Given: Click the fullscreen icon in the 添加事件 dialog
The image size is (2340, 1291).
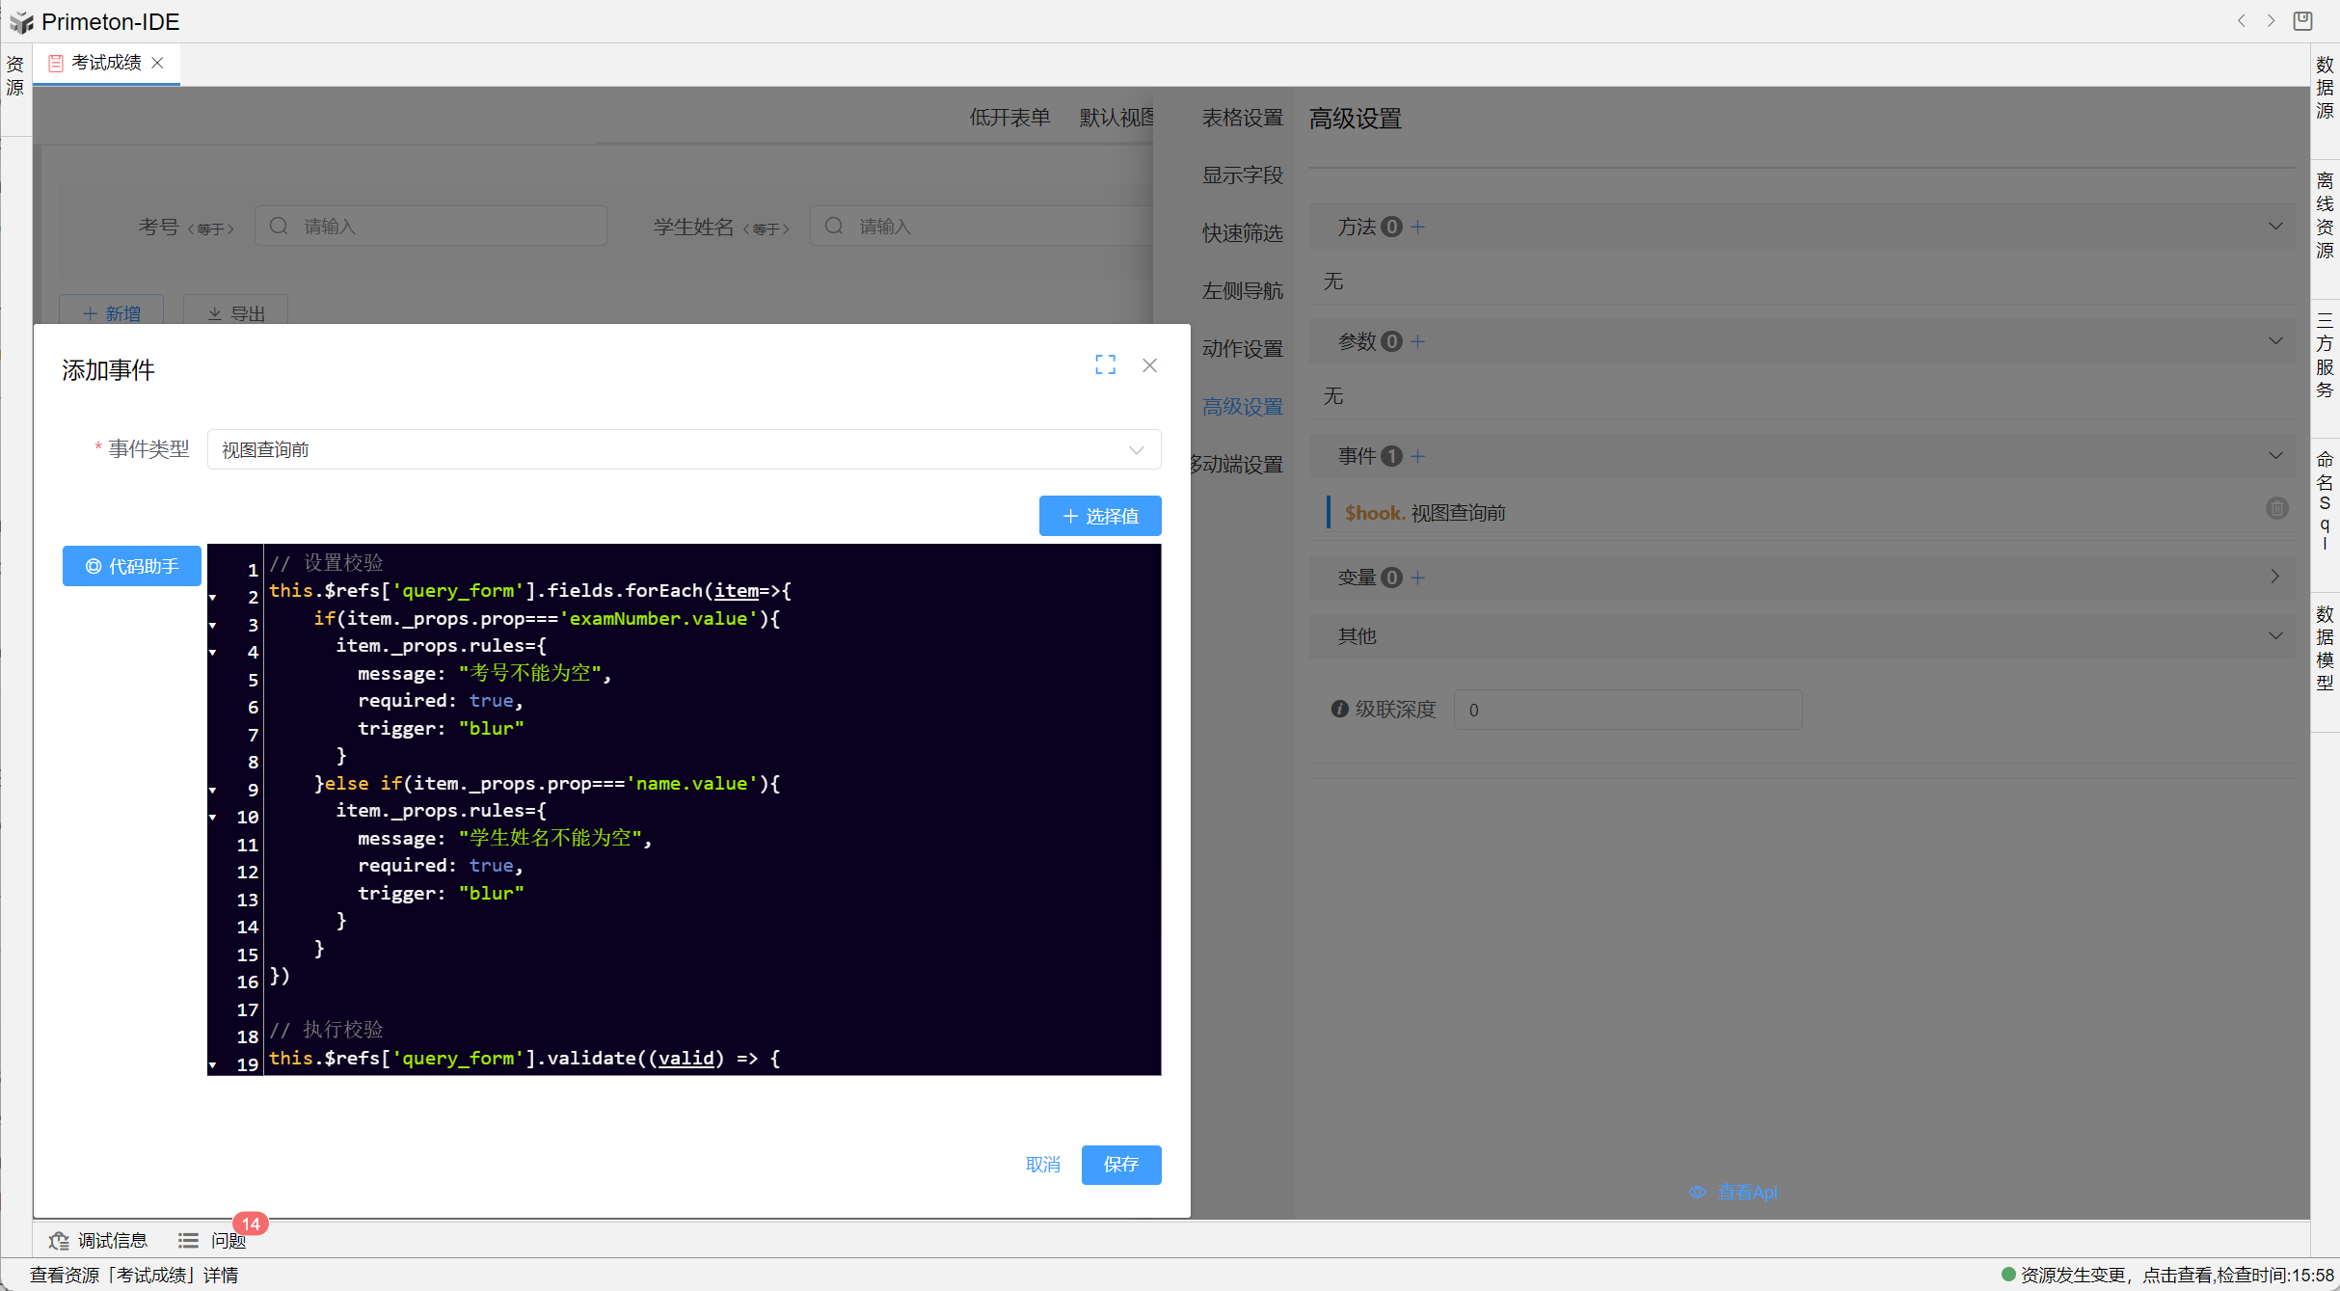Looking at the screenshot, I should click(x=1105, y=364).
